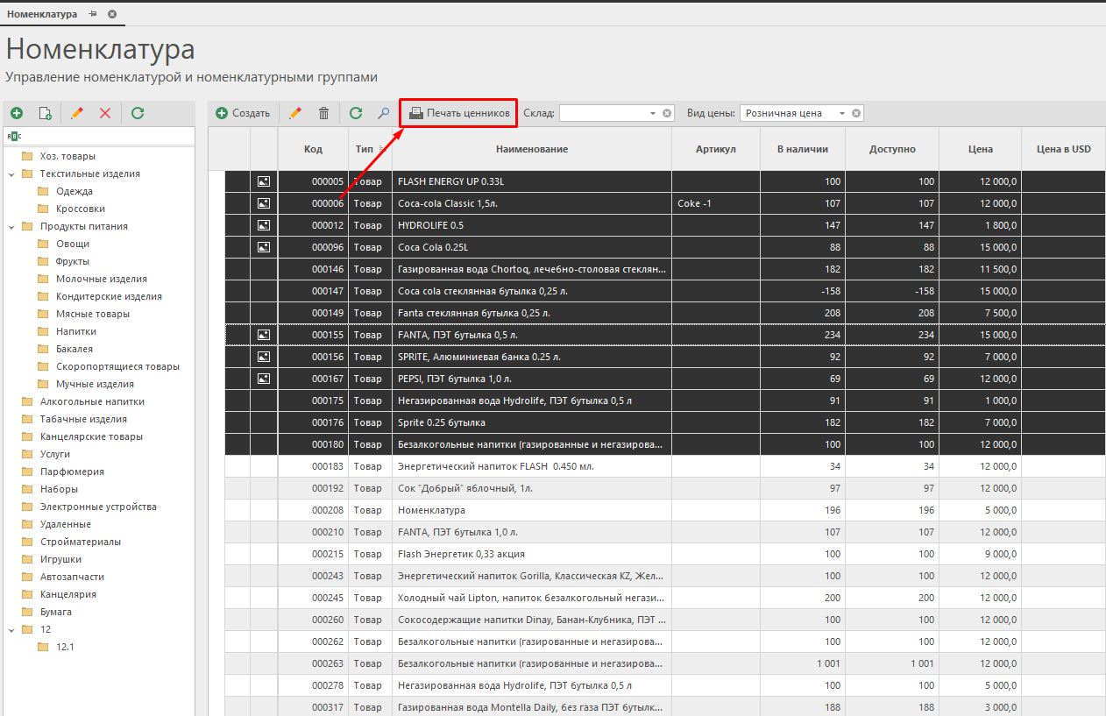Image resolution: width=1106 pixels, height=716 pixels.
Task: Click the pencil edit icon next to Создать
Action: 295,113
